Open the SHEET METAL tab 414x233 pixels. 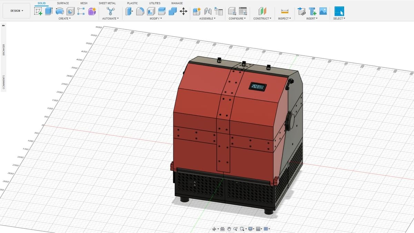point(107,3)
